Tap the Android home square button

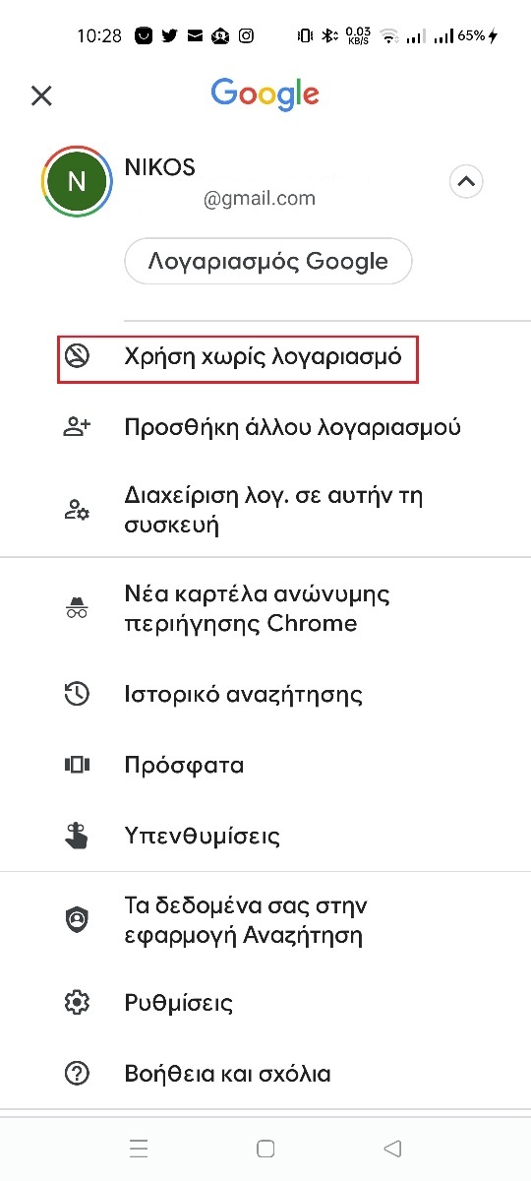[265, 1148]
